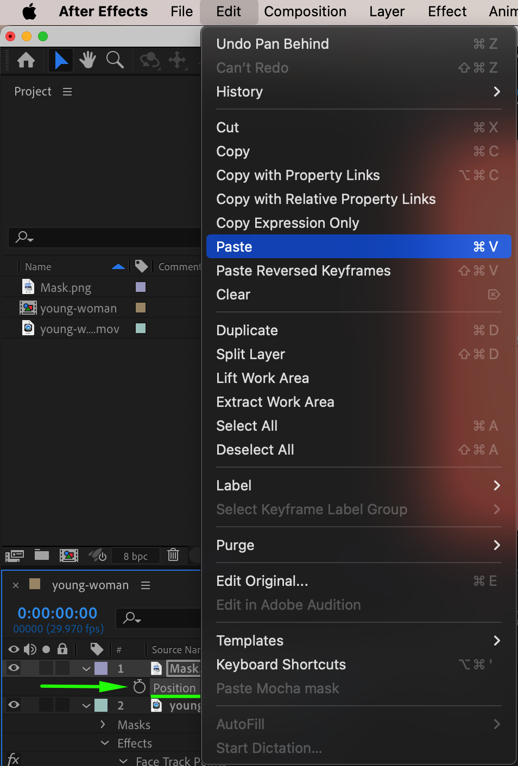Click the Home icon in toolbar
The height and width of the screenshot is (766, 518).
[26, 60]
